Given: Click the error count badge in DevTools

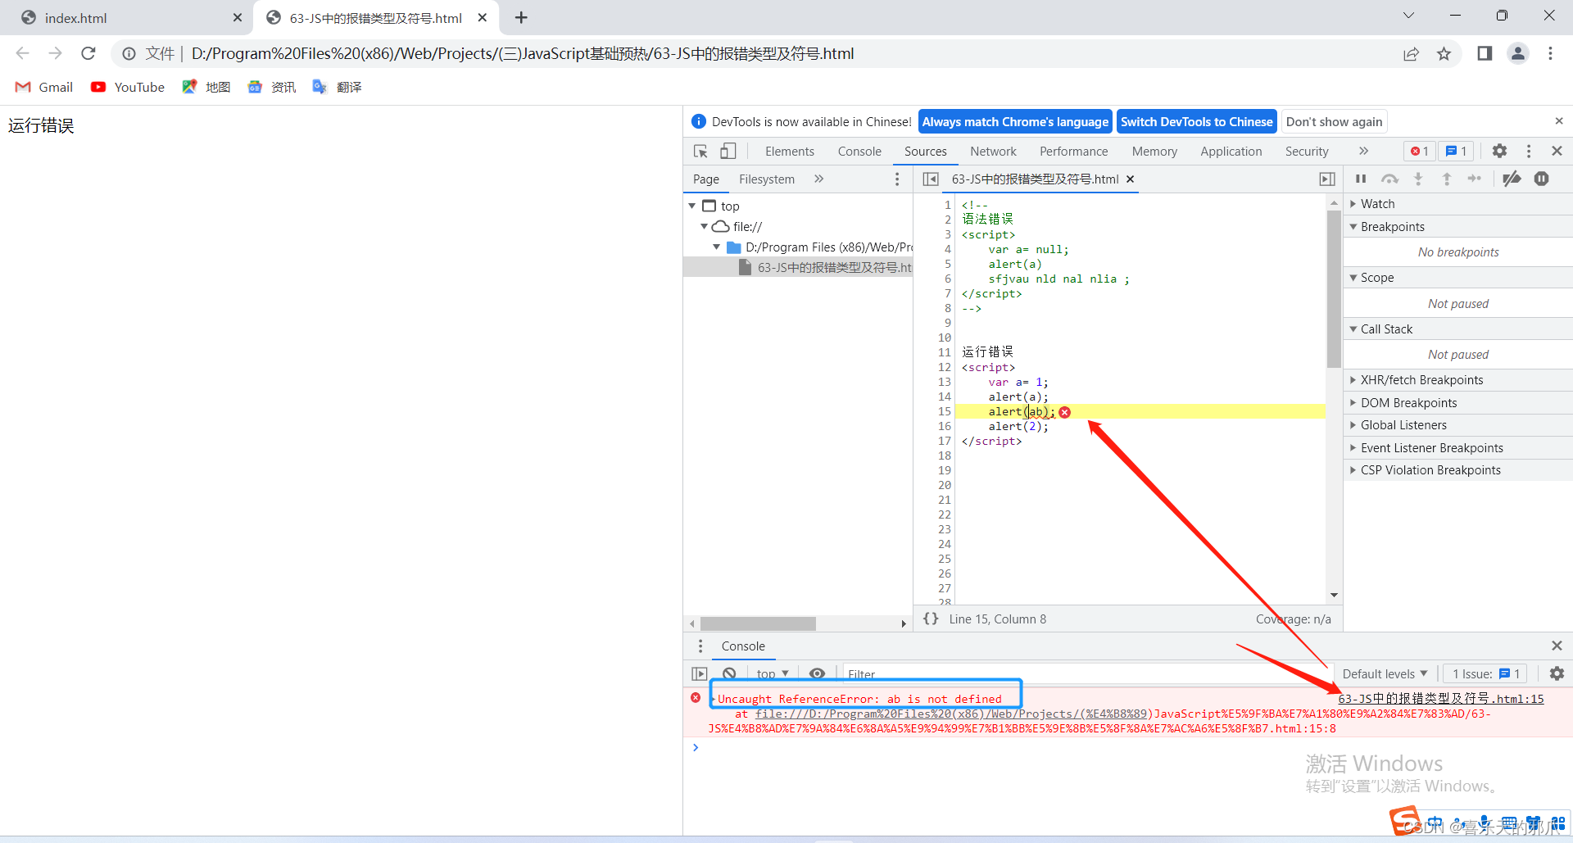Looking at the screenshot, I should coord(1420,152).
